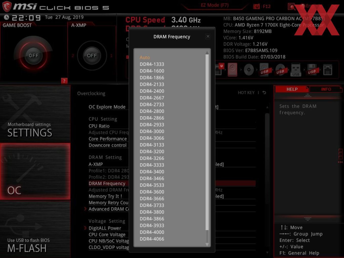Pick DDR4-3733 in the list

(152, 205)
